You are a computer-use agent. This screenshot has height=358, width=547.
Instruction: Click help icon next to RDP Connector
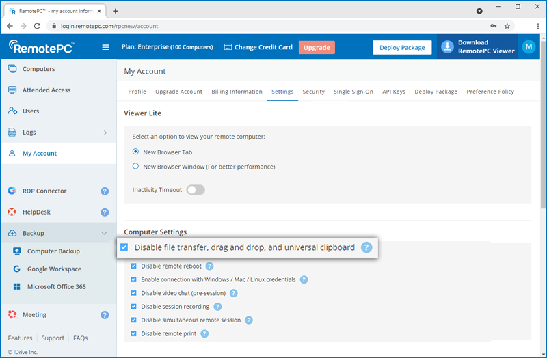pyautogui.click(x=105, y=191)
